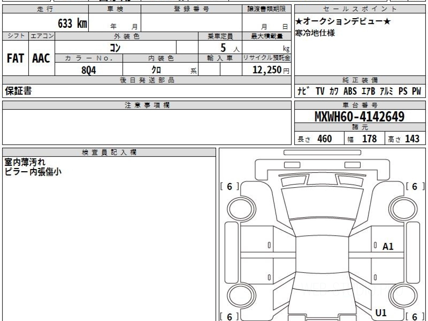Click the 車台番号 header
The width and height of the screenshot is (428, 321).
[x=360, y=105]
